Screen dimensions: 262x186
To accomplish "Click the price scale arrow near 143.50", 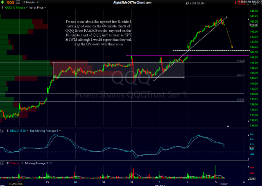I will pyautogui.click(x=248, y=19).
